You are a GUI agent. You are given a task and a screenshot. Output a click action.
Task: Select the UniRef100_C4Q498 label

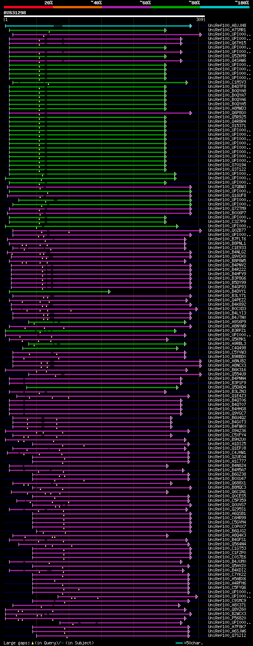tap(227, 348)
